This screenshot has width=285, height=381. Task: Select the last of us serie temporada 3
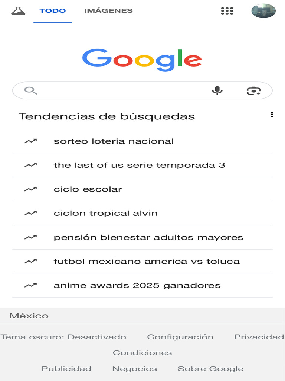click(139, 165)
